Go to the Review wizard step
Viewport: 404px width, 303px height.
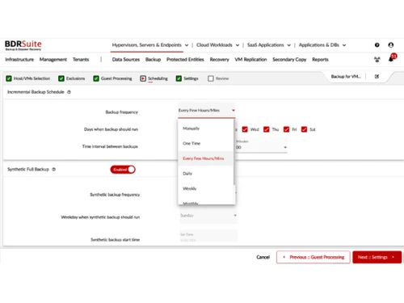(218, 78)
